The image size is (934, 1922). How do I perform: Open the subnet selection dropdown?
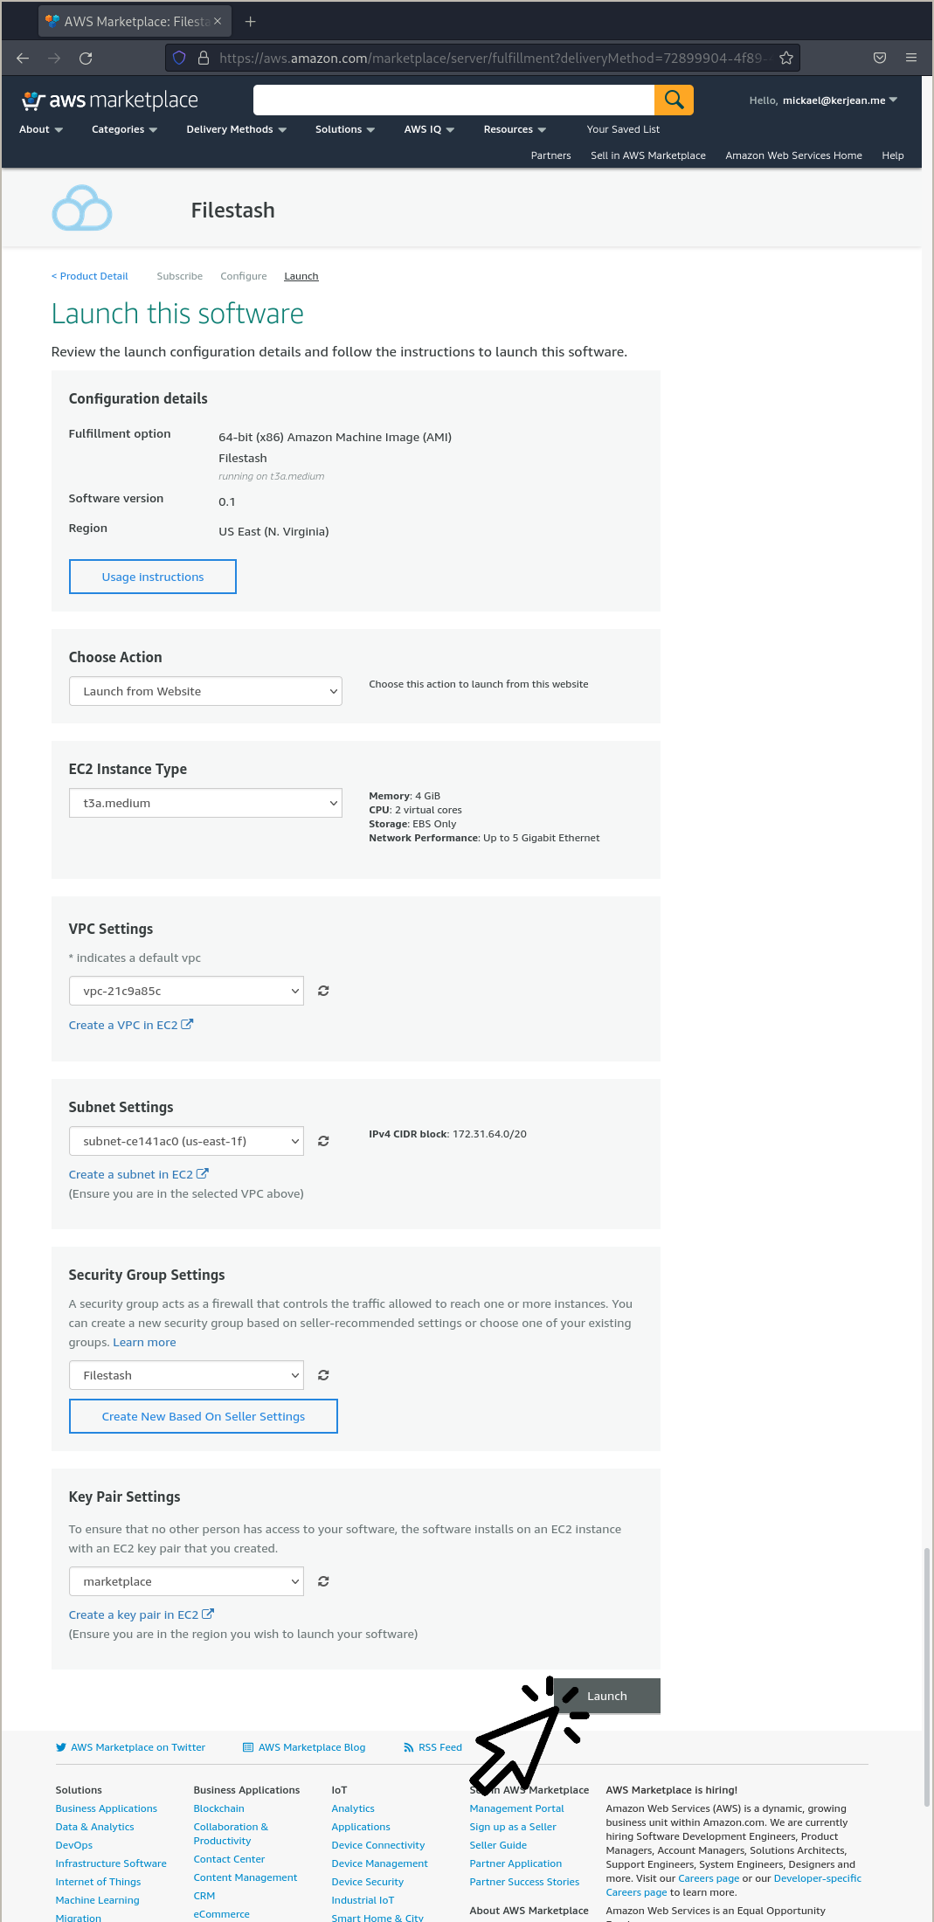[186, 1141]
